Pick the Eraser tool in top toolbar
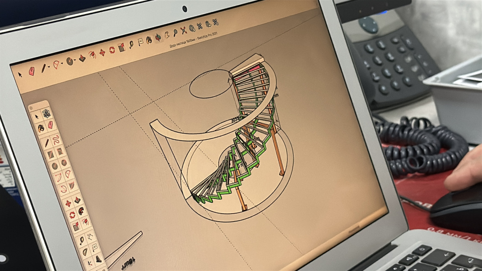The image size is (482, 271). 32,71
